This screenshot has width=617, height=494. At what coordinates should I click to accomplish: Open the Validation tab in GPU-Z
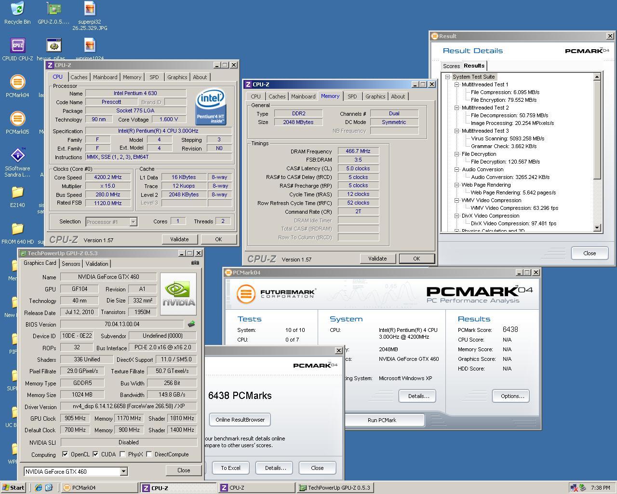click(97, 264)
